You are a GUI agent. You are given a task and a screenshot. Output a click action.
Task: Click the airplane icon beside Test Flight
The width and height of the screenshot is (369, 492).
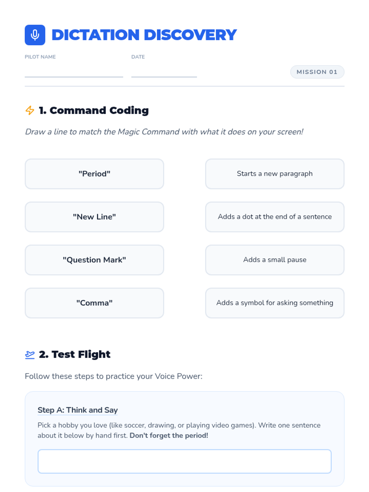30,355
